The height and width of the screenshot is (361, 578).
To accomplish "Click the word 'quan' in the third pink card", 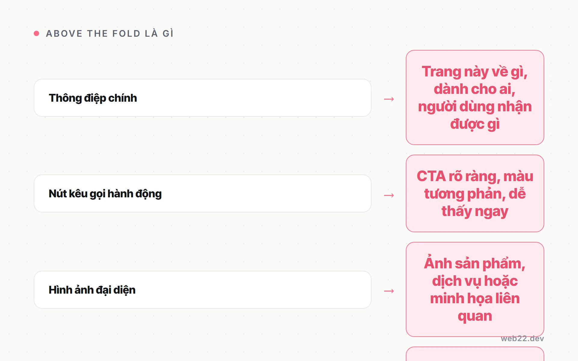I will (x=475, y=316).
